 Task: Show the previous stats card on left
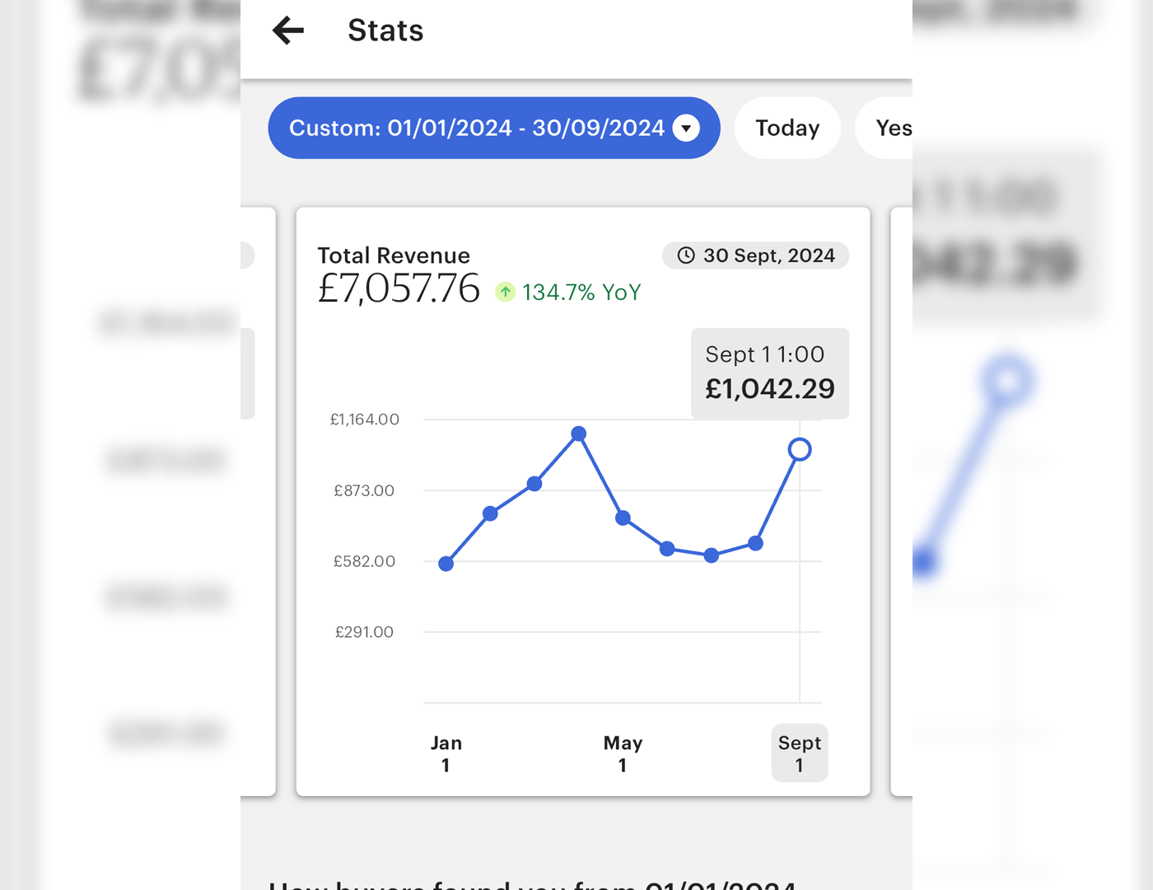tap(259, 501)
